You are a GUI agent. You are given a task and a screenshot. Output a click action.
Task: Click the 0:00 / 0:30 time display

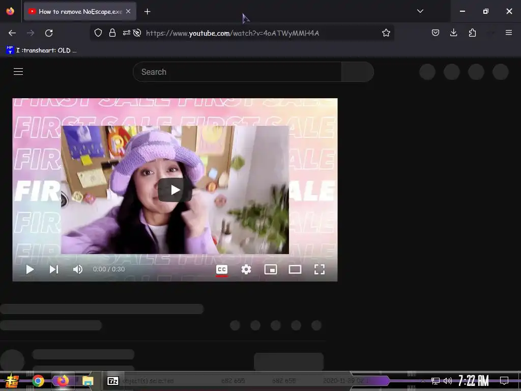(109, 269)
